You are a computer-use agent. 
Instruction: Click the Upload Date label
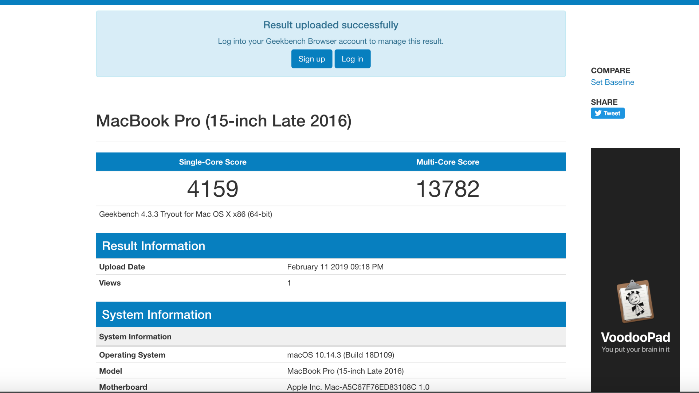pyautogui.click(x=122, y=267)
